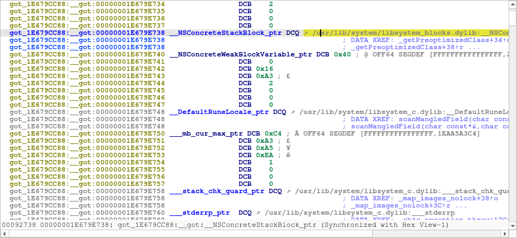The height and width of the screenshot is (238, 517).
Task: Click the vertical scrollbar down arrow
Action: (513, 225)
